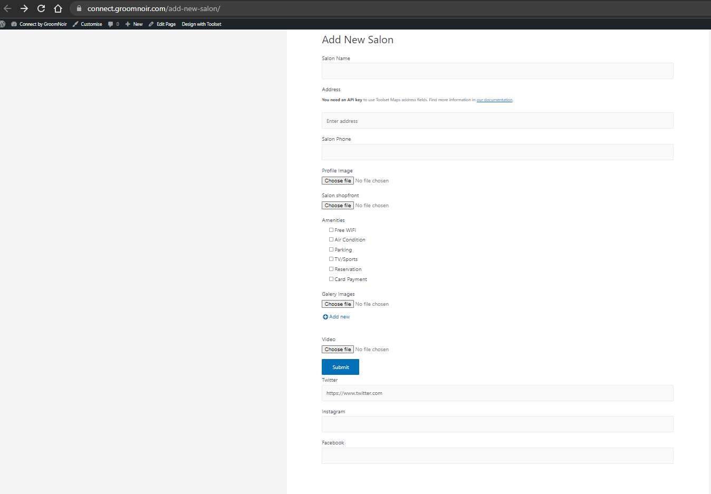Select the Parking checkbox
Image resolution: width=711 pixels, height=494 pixels.
[331, 249]
